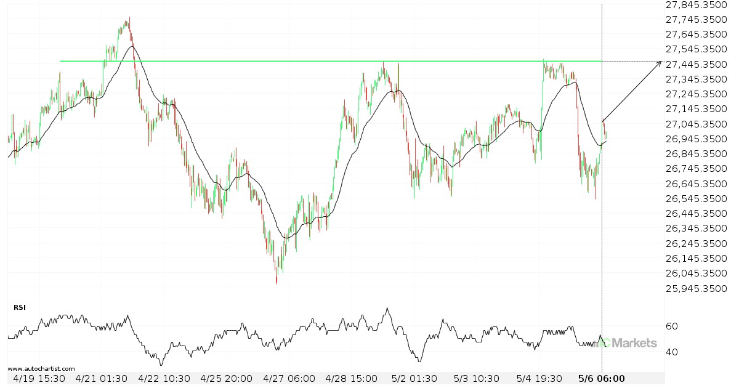Select the 4/21 01:30 time label

pos(103,379)
